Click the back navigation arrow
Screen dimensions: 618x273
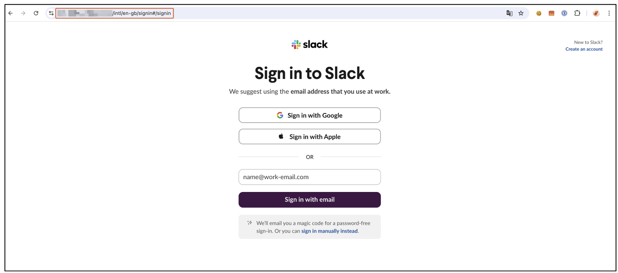10,13
